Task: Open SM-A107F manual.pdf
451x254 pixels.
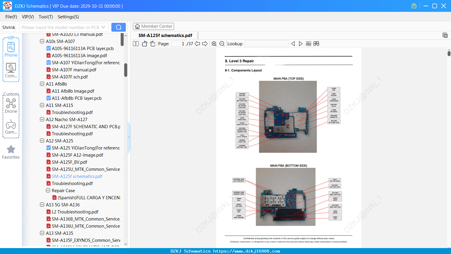Action: coord(74,70)
